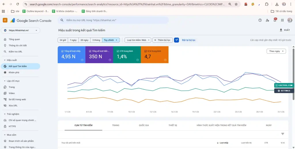The height and width of the screenshot is (149, 295).
Task: Reload the page with the browser refresh icon
Action: 18,4
